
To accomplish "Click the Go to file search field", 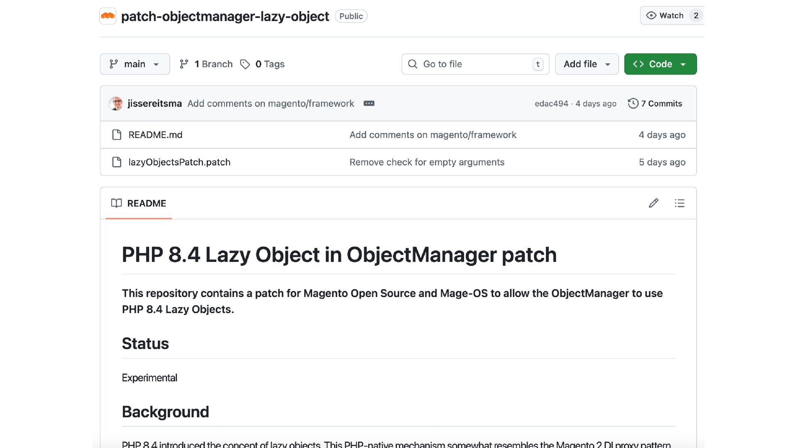I will pos(475,64).
